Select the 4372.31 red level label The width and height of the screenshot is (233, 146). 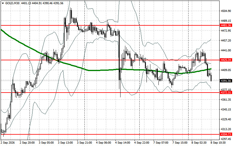point(226,93)
